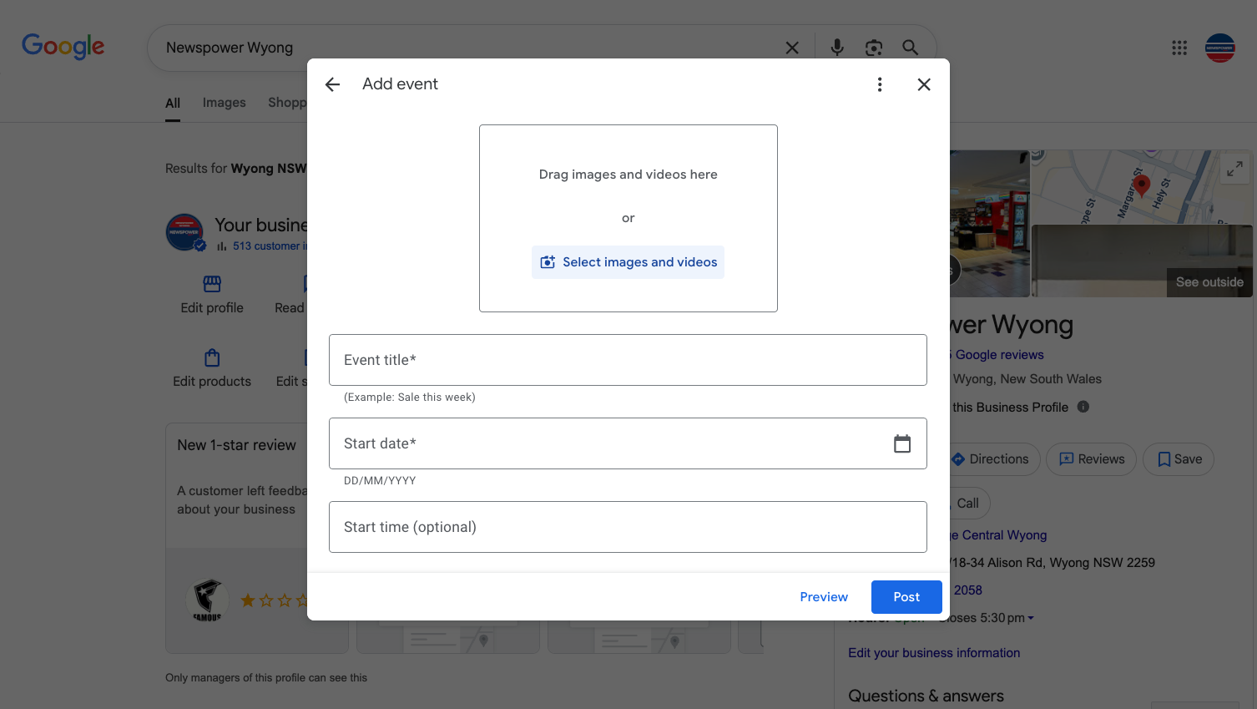Start voice search with the microphone icon

tap(837, 48)
